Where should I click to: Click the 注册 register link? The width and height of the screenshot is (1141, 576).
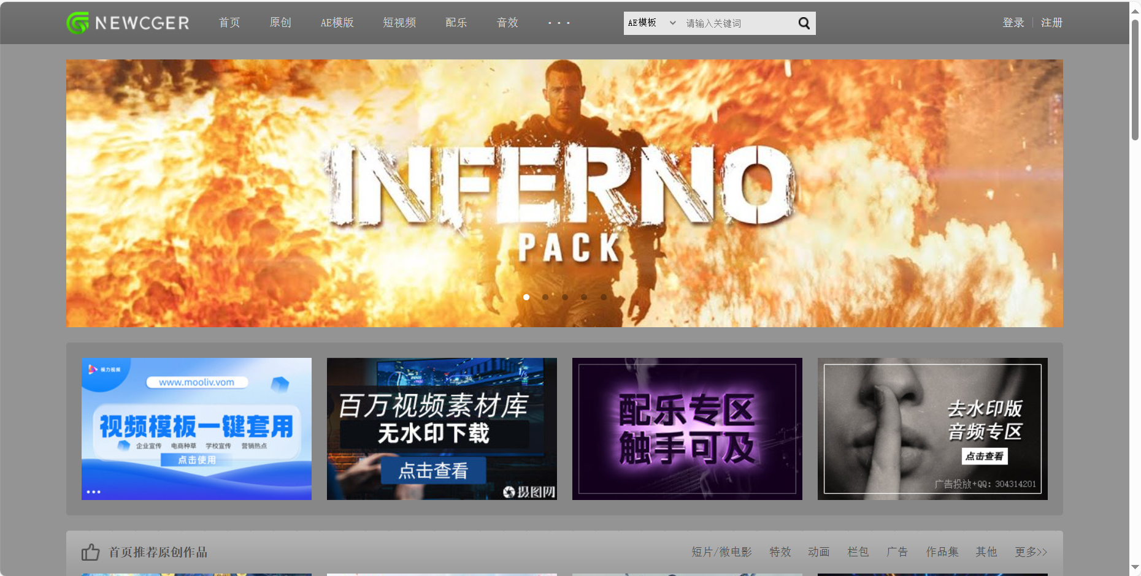coord(1051,23)
